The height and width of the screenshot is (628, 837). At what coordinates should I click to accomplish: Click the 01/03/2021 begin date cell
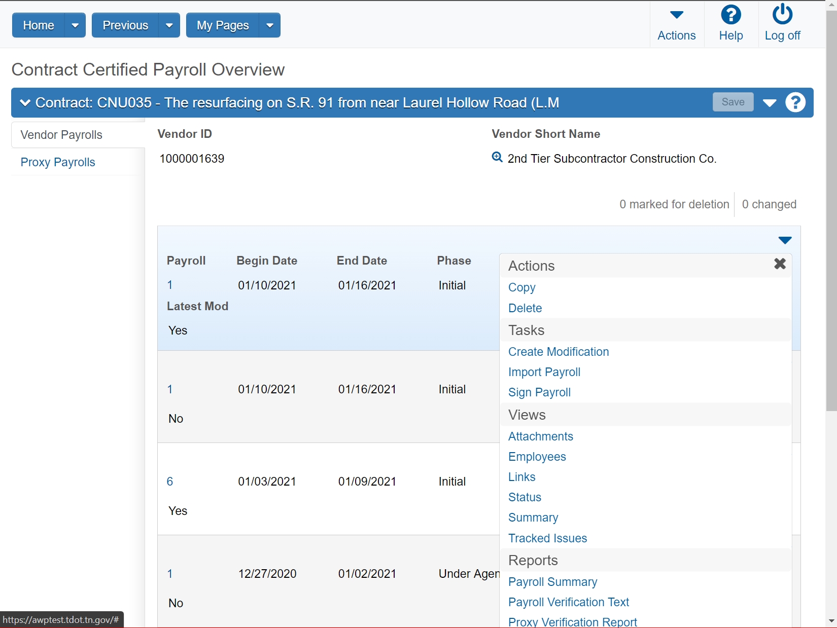coord(267,482)
